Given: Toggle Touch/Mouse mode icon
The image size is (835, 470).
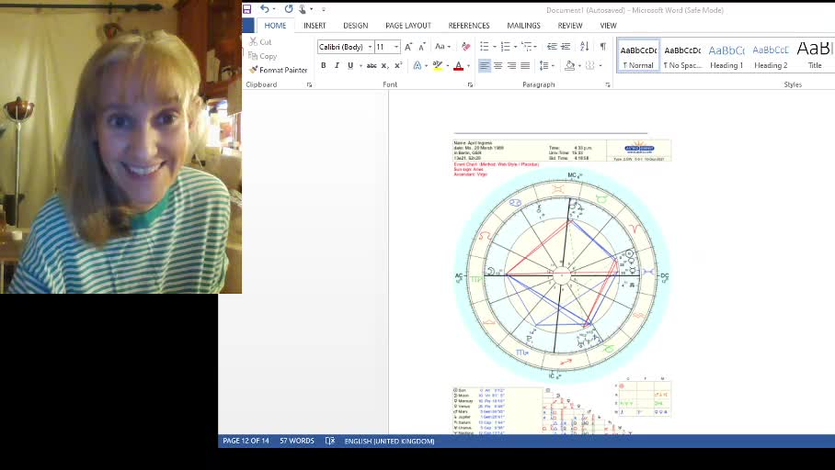Looking at the screenshot, I should (303, 8).
